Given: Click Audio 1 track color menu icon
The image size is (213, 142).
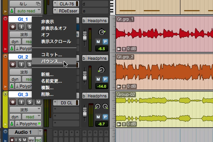Looking at the screenshot, I should [x=5, y=132].
